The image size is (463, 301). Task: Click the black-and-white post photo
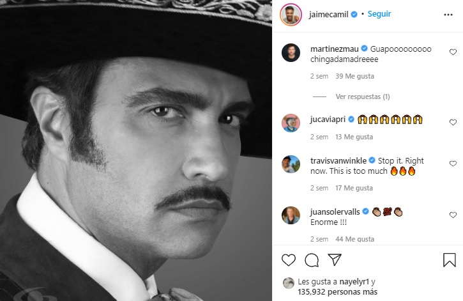pyautogui.click(x=136, y=150)
